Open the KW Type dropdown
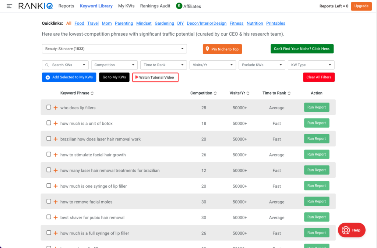The image size is (377, 248). (x=311, y=65)
